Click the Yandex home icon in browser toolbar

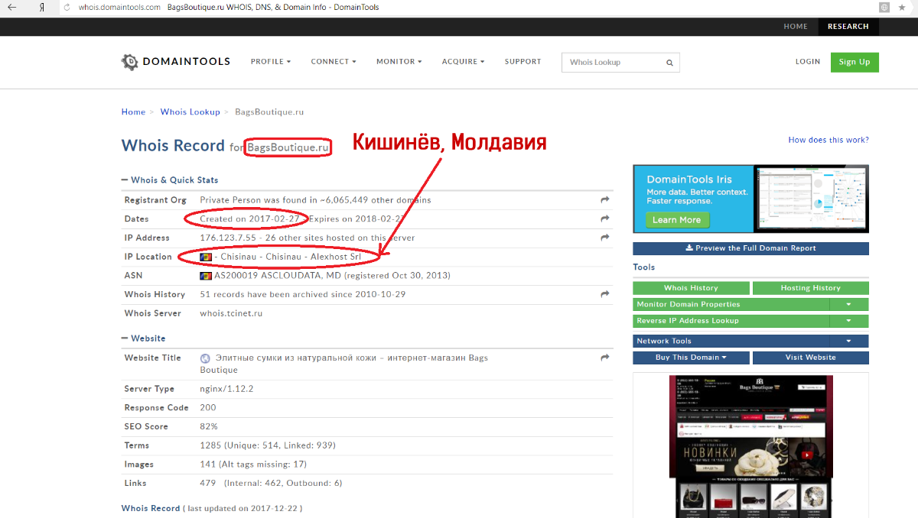[x=41, y=7]
